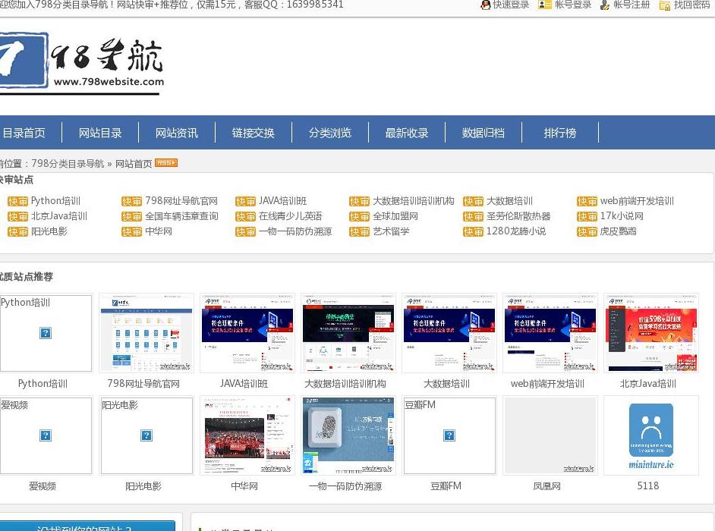Open the 5118 sad-face miniature thumbnail

click(651, 435)
